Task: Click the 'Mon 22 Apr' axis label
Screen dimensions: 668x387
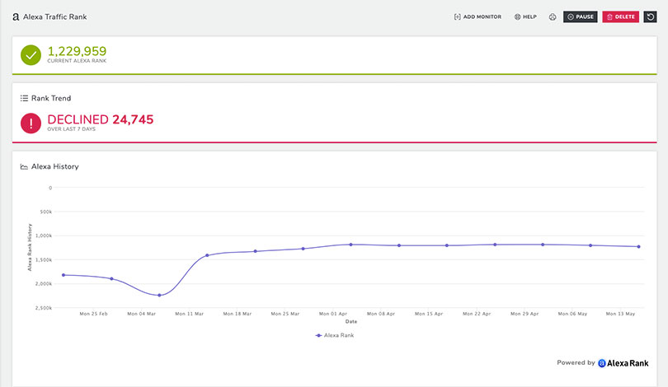Action: tap(477, 314)
